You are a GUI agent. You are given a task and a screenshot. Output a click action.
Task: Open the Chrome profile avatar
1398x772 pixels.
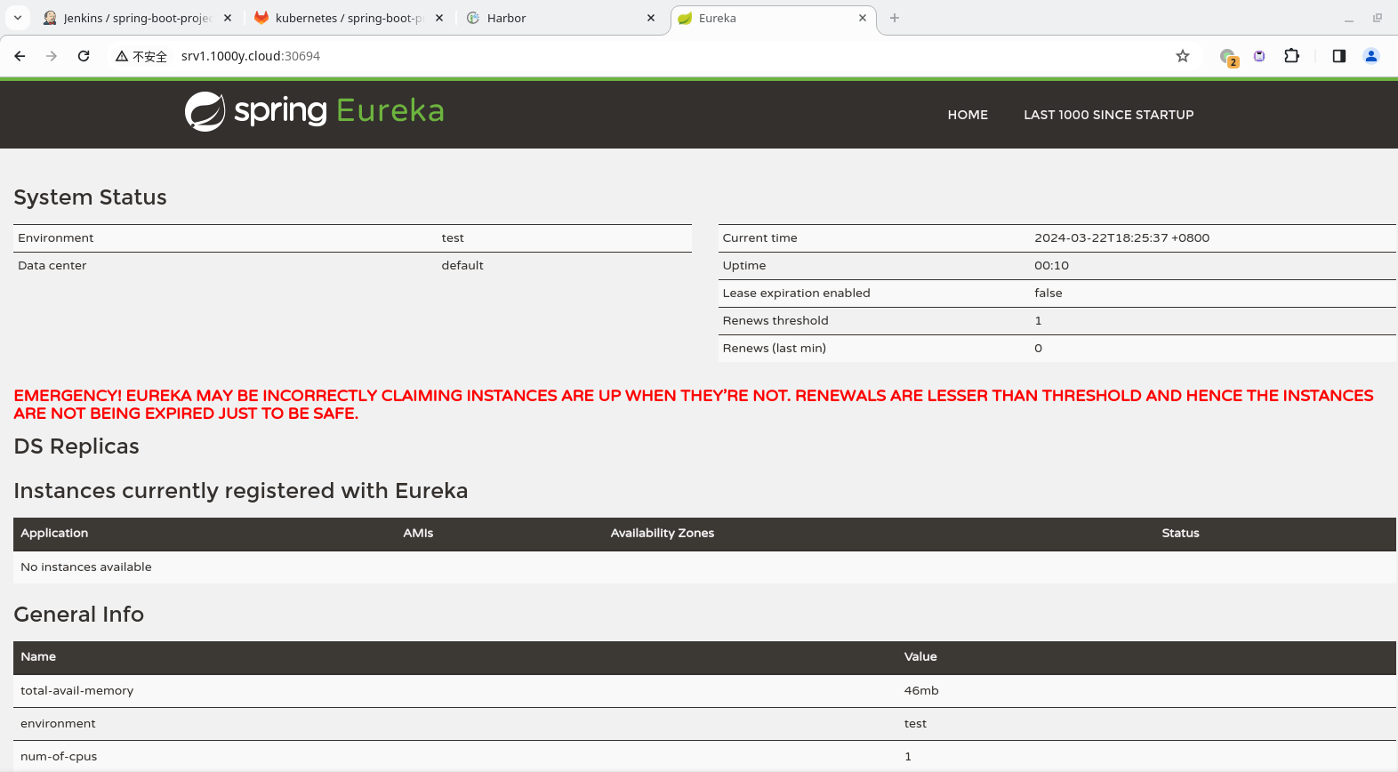(1371, 56)
